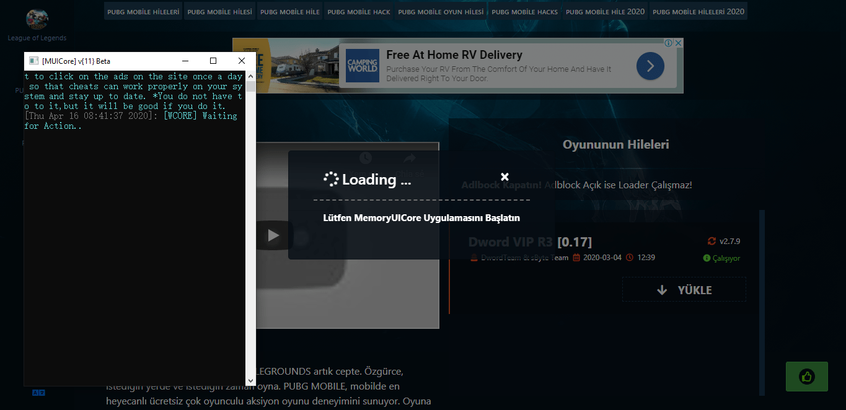Close the MUICore console window
Screen dimensions: 846x410
242,61
